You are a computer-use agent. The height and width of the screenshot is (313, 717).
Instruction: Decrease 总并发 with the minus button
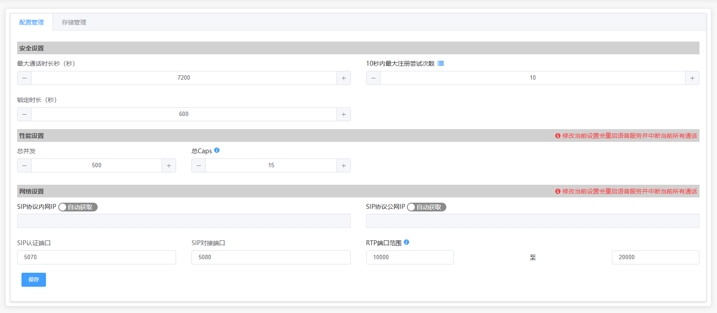[25, 165]
